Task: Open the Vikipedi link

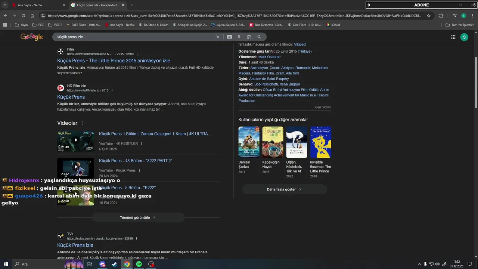Action: point(300,44)
